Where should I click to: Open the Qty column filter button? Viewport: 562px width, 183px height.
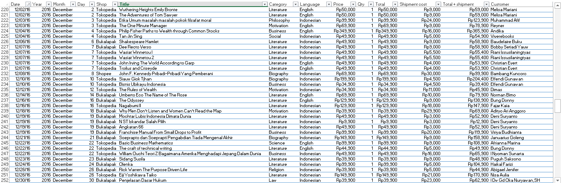(x=371, y=4)
